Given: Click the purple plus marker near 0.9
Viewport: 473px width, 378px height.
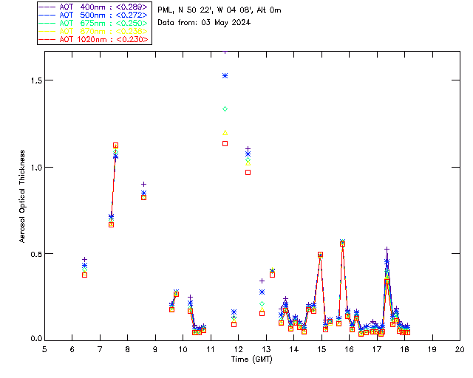Looking at the screenshot, I should tap(144, 184).
